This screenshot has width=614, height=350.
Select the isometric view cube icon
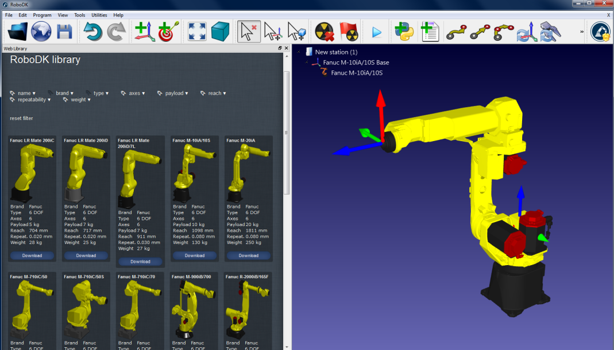[x=220, y=32]
